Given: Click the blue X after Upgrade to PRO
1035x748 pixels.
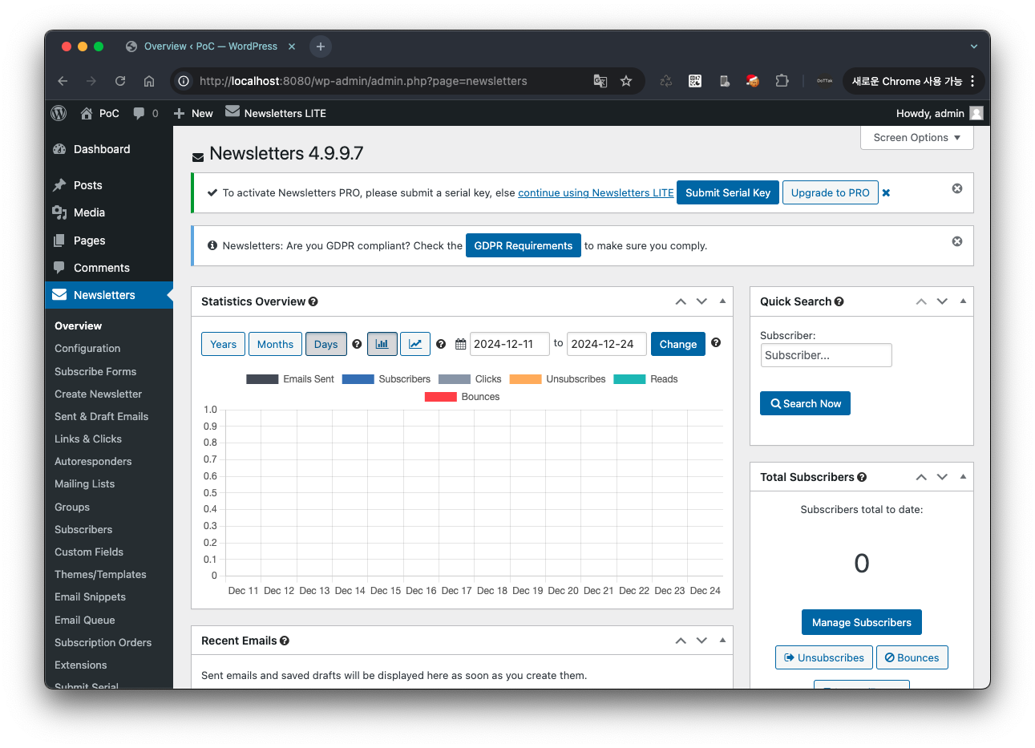Looking at the screenshot, I should 886,192.
